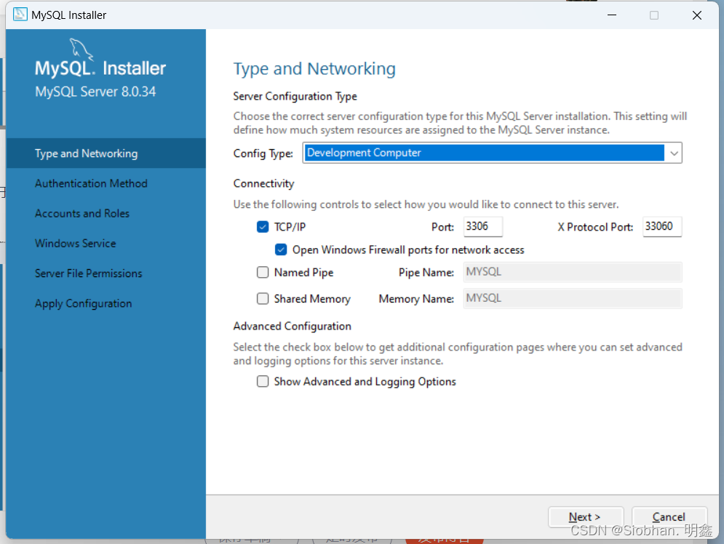
Task: Open the Apply Configuration step
Action: pos(106,303)
